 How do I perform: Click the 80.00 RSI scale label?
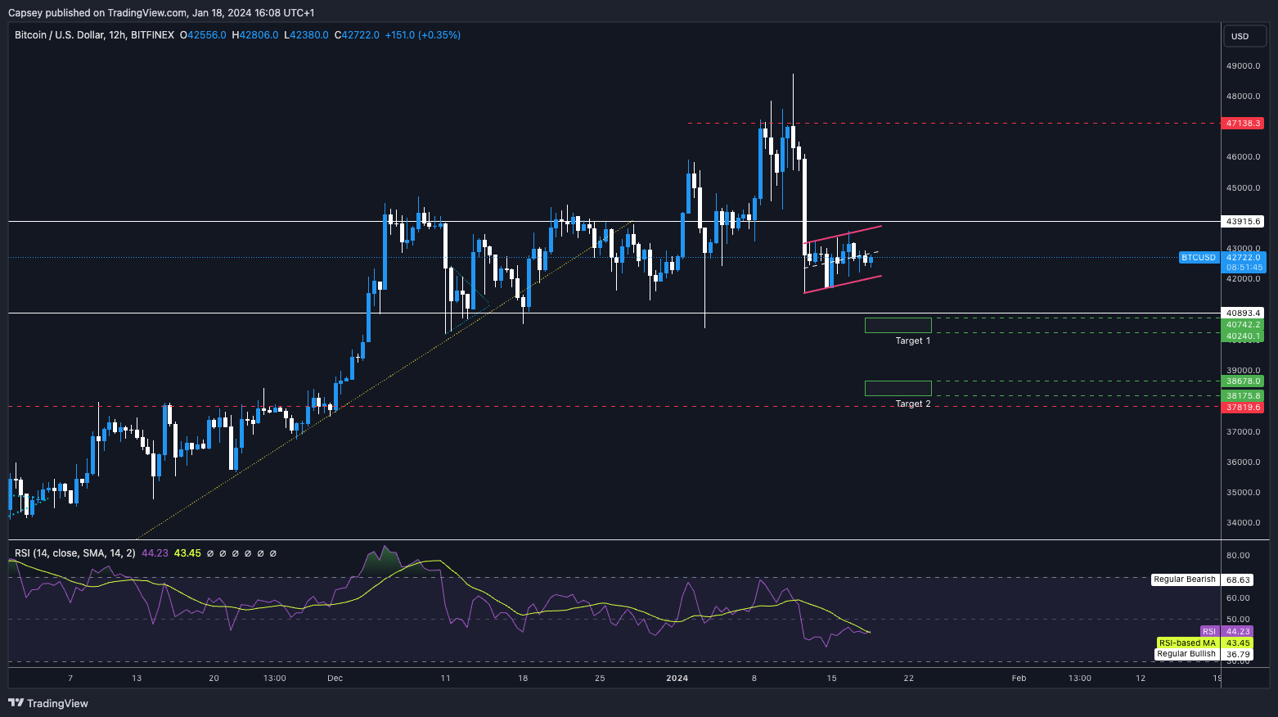(x=1238, y=555)
